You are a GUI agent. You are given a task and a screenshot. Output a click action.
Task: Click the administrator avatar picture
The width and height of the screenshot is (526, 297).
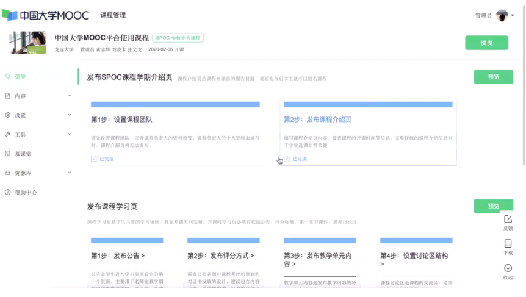point(502,15)
